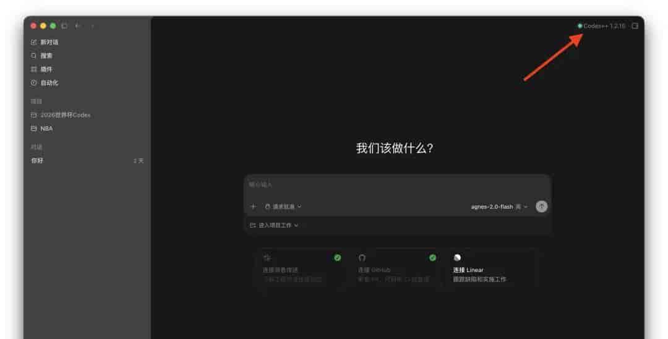Go forward with the right arrow
Screen dimensions: 668x339
tap(92, 26)
